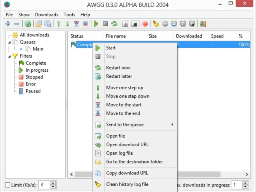Open the Show menu

(24, 15)
